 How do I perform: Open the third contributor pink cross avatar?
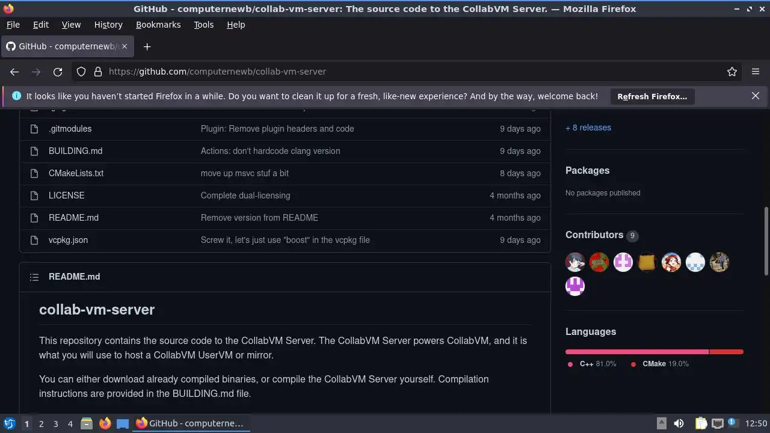click(623, 262)
